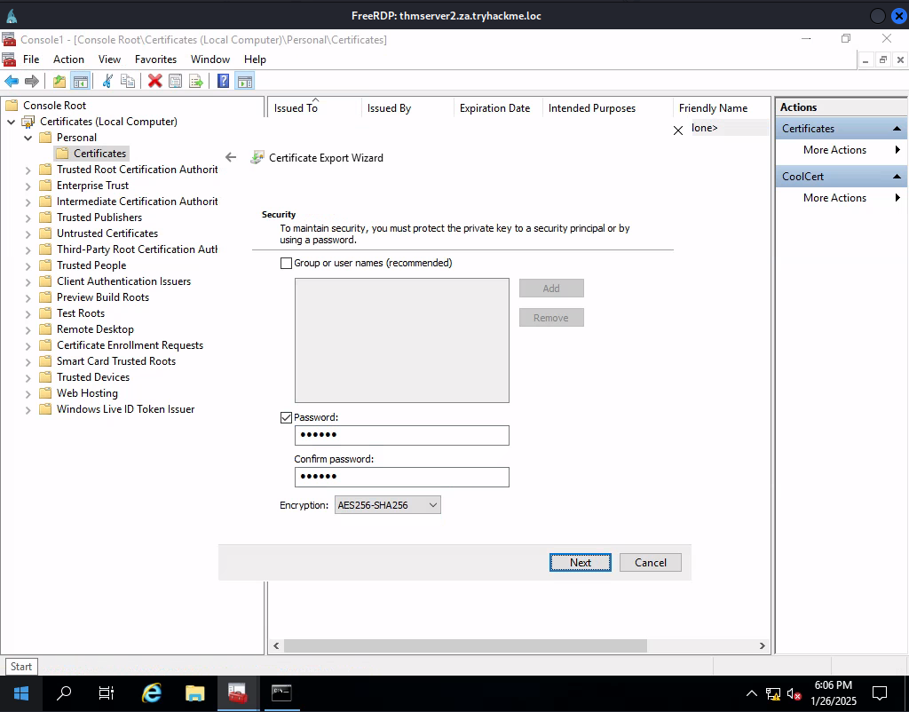Click the horizontal scrollbar thumb in the list pane
The image size is (909, 712).
pyautogui.click(x=465, y=646)
